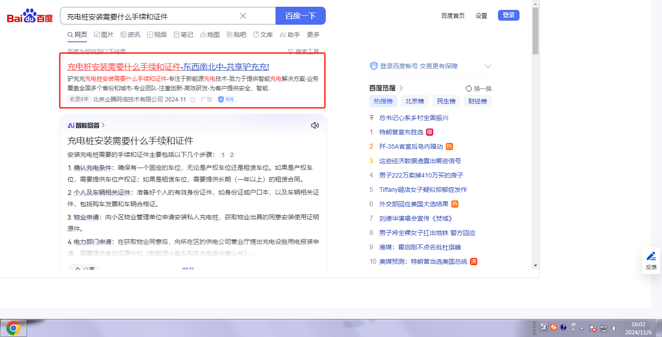Expand the Baidu account login notice chevron
The height and width of the screenshot is (337, 662).
click(x=488, y=67)
